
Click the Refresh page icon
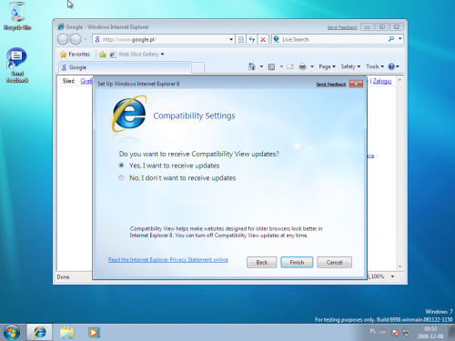(252, 39)
